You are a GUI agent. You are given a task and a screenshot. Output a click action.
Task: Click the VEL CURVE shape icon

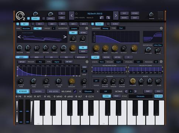click(75, 91)
